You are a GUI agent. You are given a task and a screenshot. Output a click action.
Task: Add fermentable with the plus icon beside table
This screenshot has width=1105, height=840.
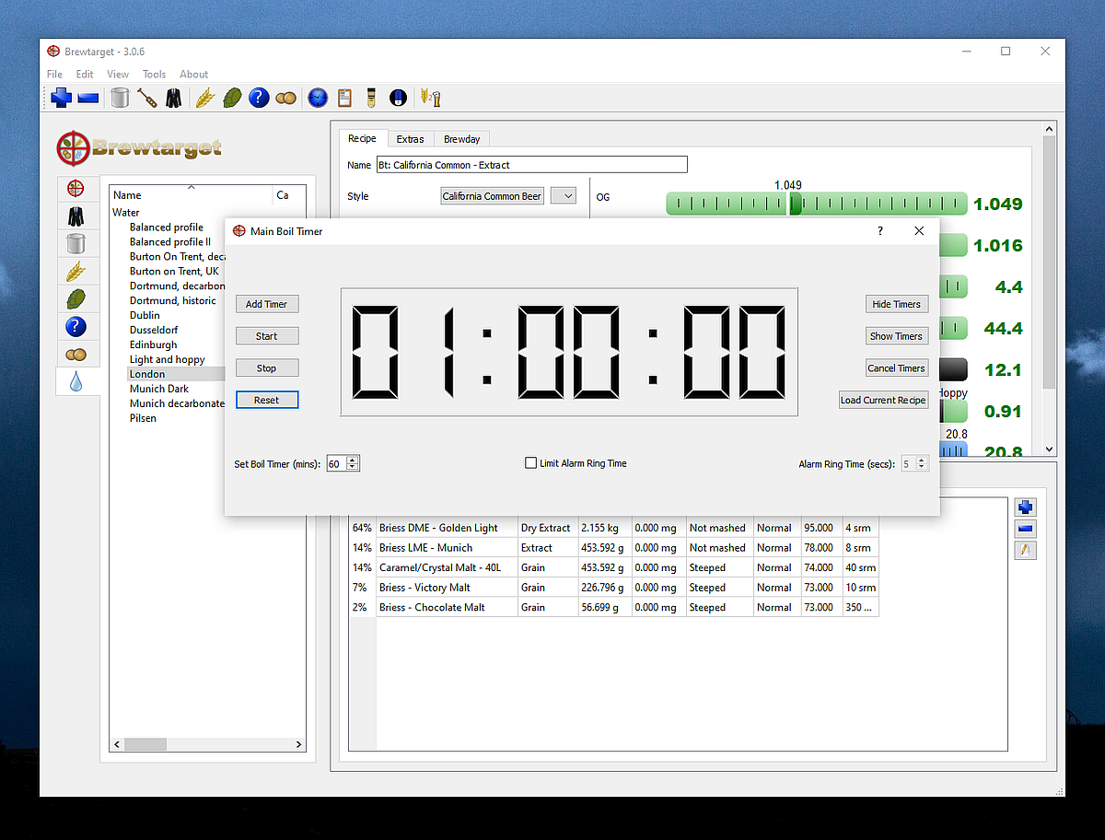[x=1026, y=507]
